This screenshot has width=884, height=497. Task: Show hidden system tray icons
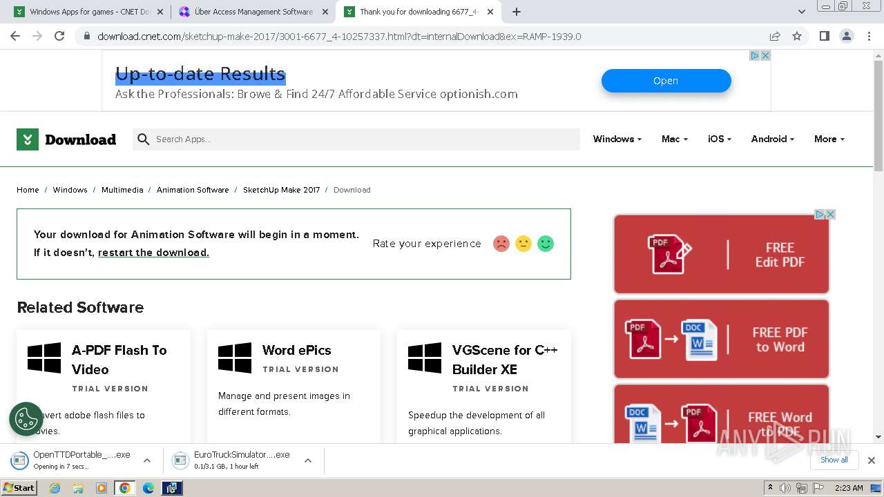coord(770,487)
